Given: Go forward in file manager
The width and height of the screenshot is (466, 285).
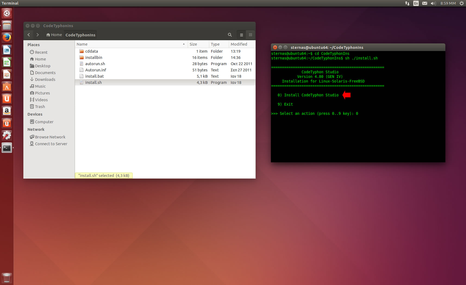Looking at the screenshot, I should coord(37,35).
